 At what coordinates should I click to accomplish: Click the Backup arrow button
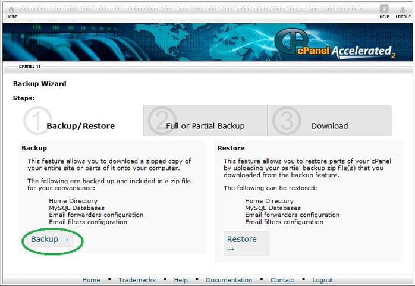50,240
